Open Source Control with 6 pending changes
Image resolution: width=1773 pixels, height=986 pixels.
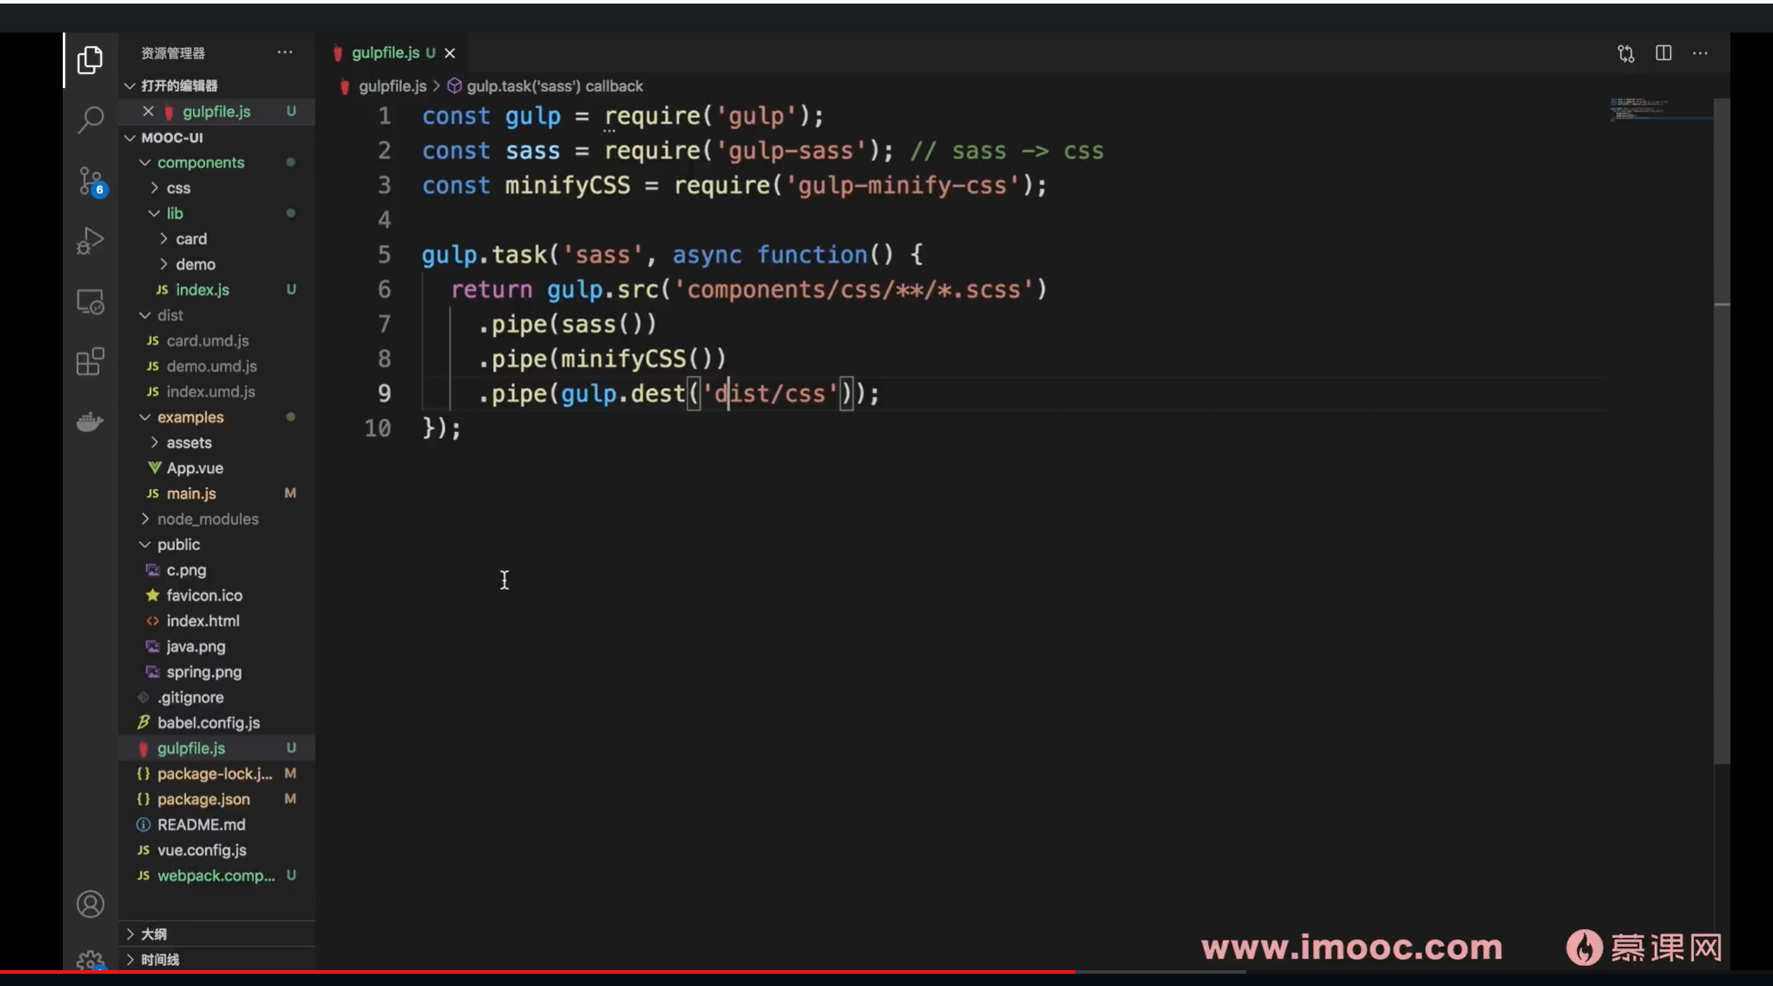point(90,180)
